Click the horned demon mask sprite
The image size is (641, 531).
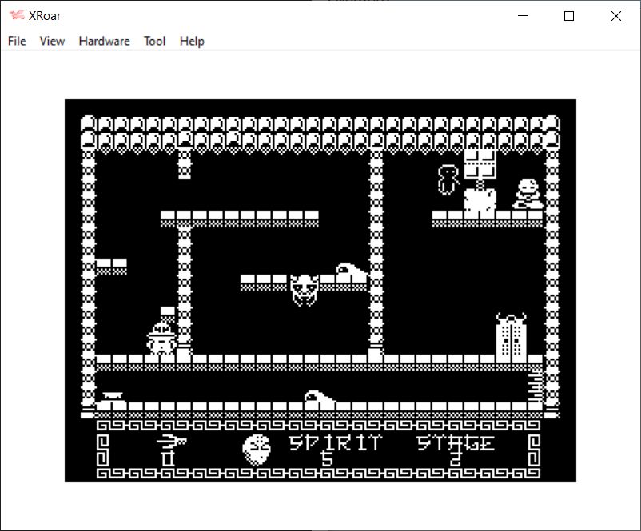click(x=304, y=289)
